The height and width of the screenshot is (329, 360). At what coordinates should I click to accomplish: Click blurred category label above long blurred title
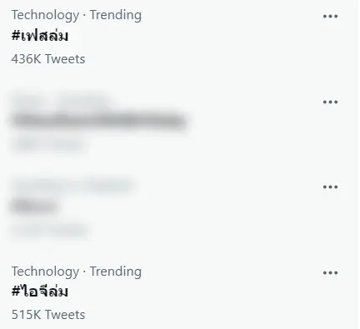click(x=60, y=100)
